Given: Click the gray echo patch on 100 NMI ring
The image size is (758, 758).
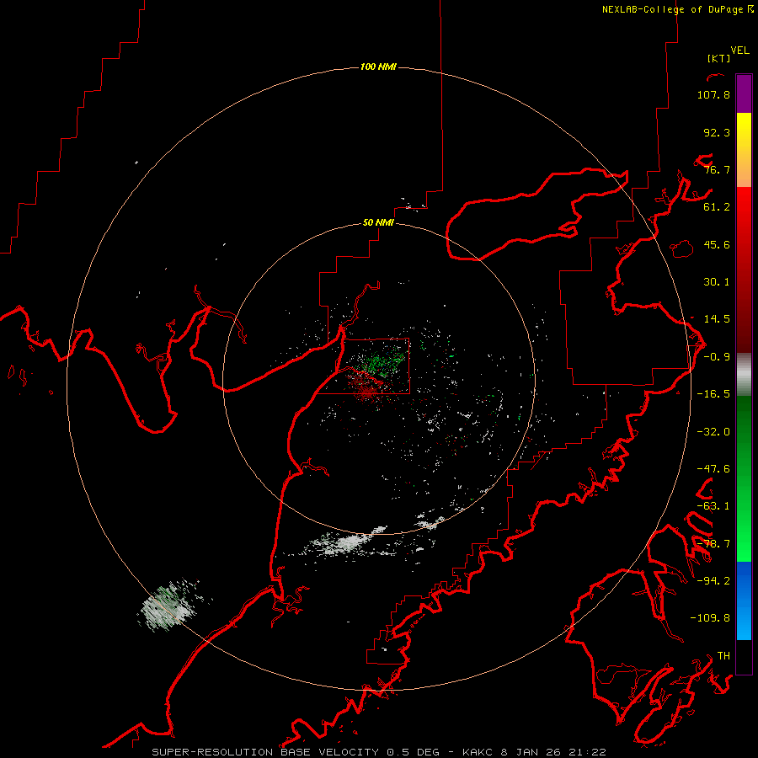Looking at the screenshot, I should 169,606.
